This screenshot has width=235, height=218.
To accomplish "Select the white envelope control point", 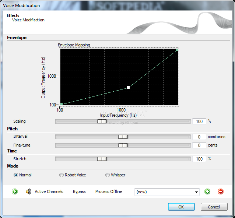I will [x=128, y=88].
